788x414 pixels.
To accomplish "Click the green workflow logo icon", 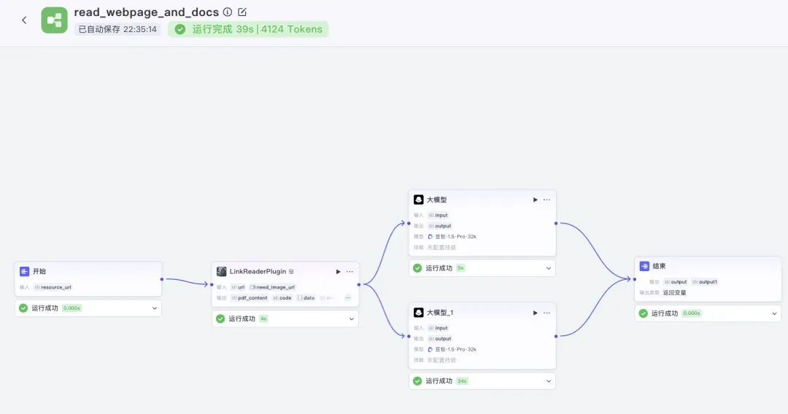I will point(54,20).
